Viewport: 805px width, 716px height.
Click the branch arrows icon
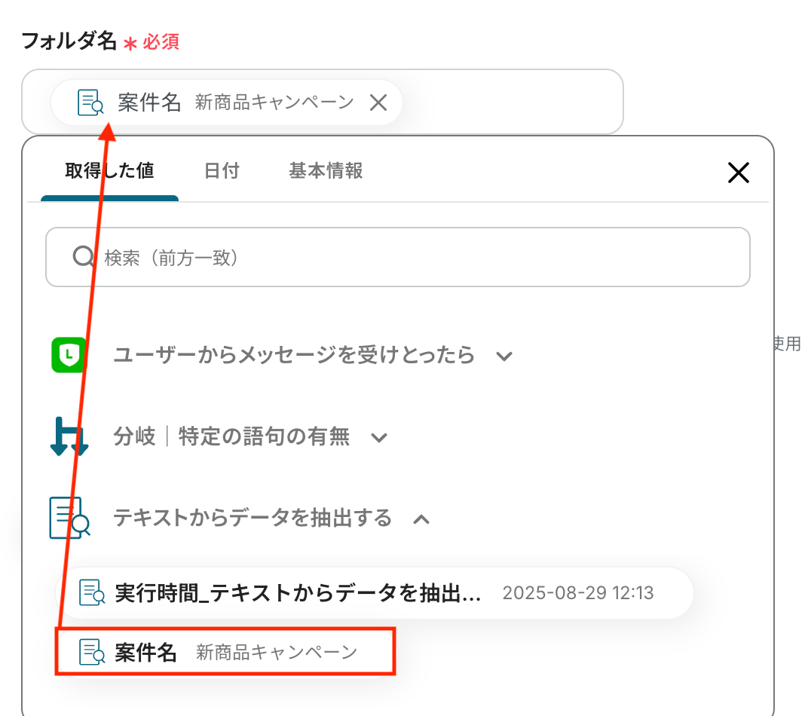pos(69,437)
